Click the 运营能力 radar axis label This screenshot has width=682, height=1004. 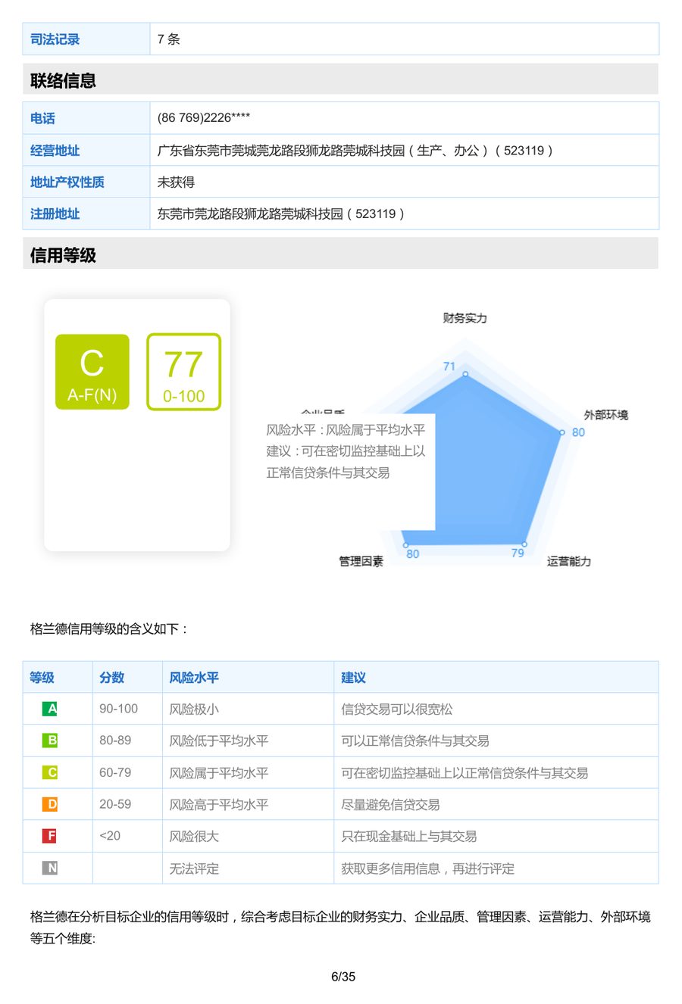(569, 561)
